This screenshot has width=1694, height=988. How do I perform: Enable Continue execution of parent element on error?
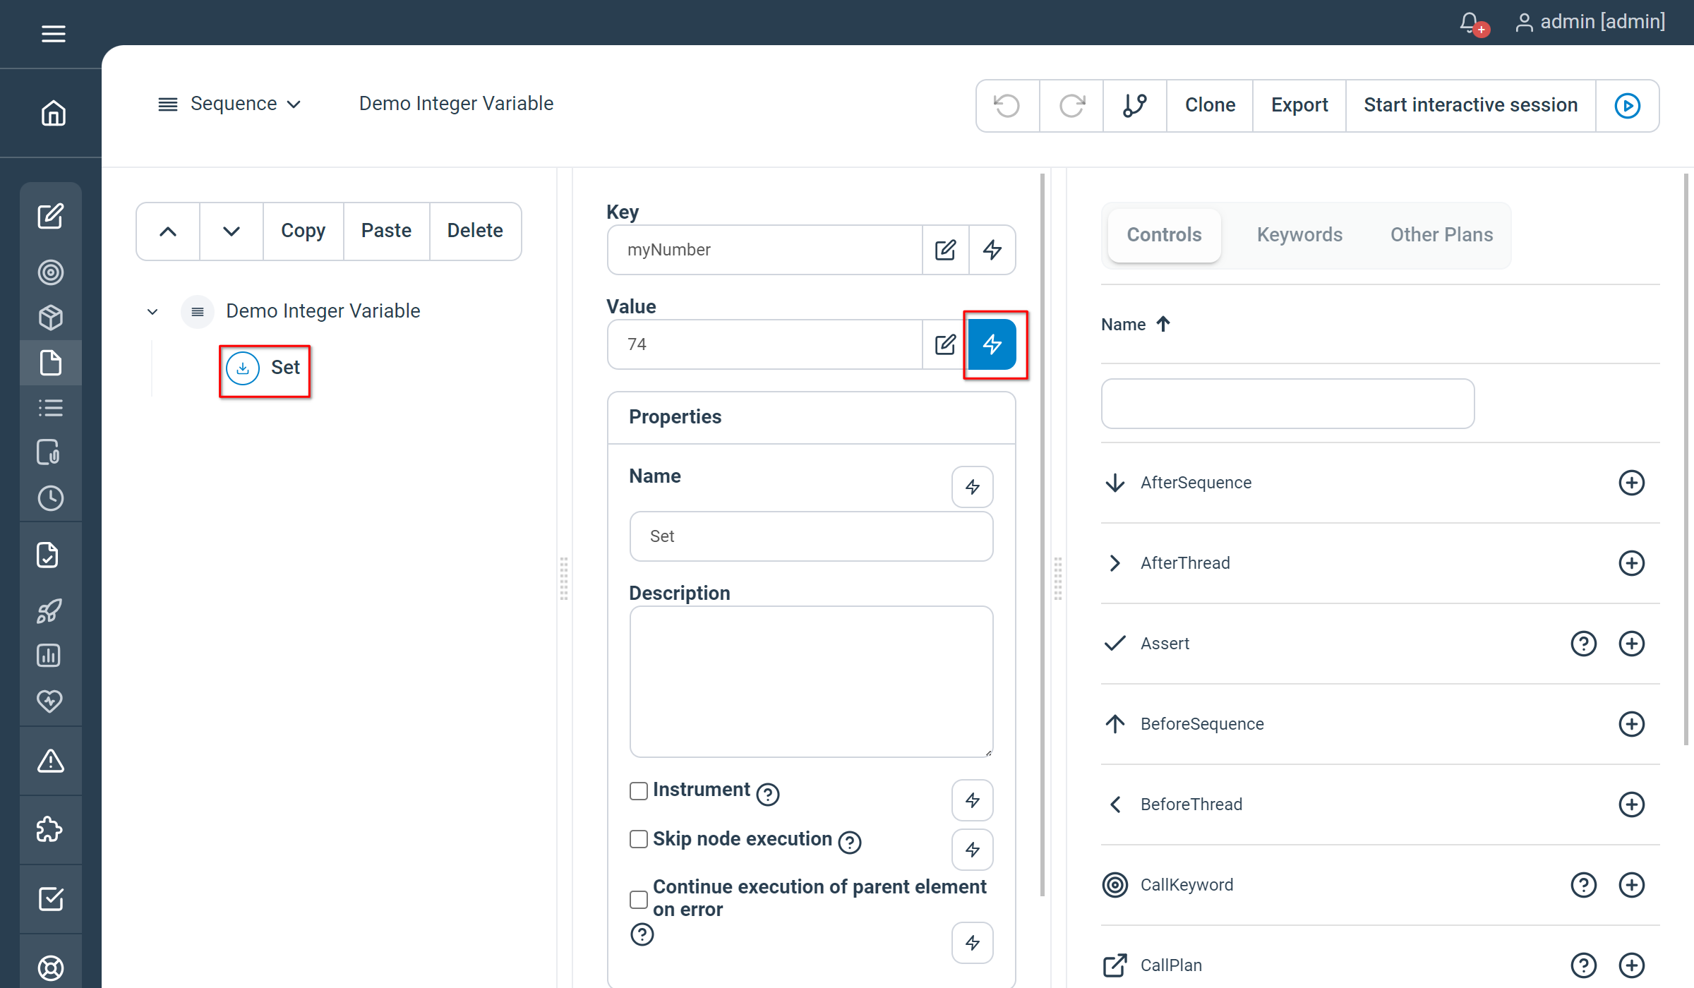click(638, 899)
